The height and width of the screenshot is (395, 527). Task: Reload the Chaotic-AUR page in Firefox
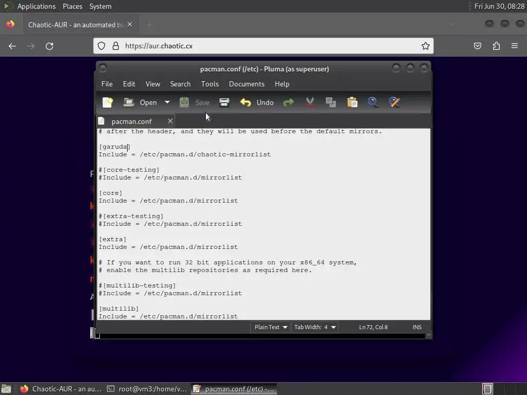click(x=49, y=46)
